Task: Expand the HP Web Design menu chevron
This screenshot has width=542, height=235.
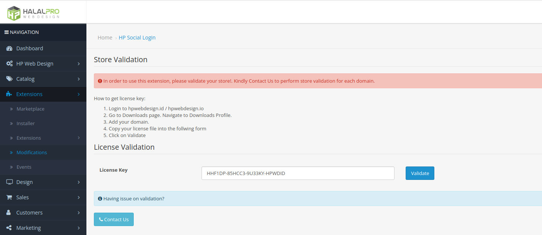Action: 79,64
